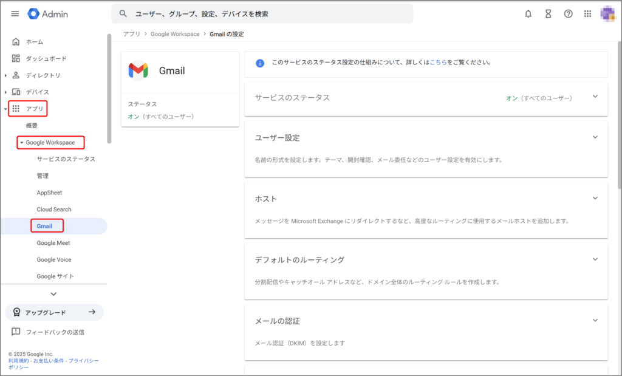Open the Google apps grid launcher
Image resolution: width=622 pixels, height=376 pixels.
(587, 14)
